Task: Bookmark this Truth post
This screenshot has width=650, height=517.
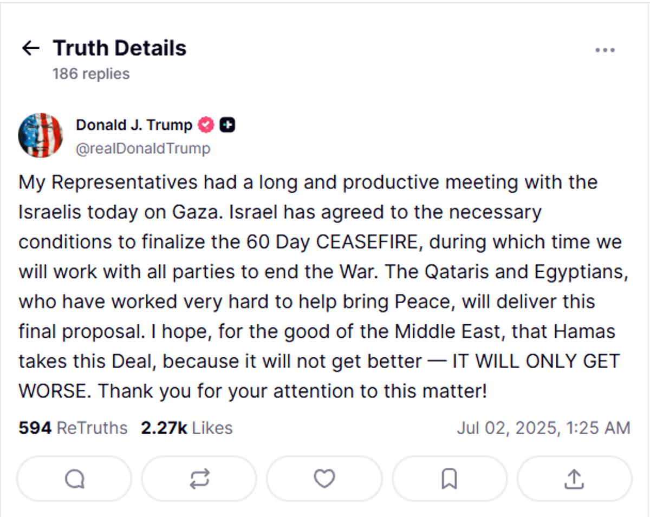Action: coord(450,479)
